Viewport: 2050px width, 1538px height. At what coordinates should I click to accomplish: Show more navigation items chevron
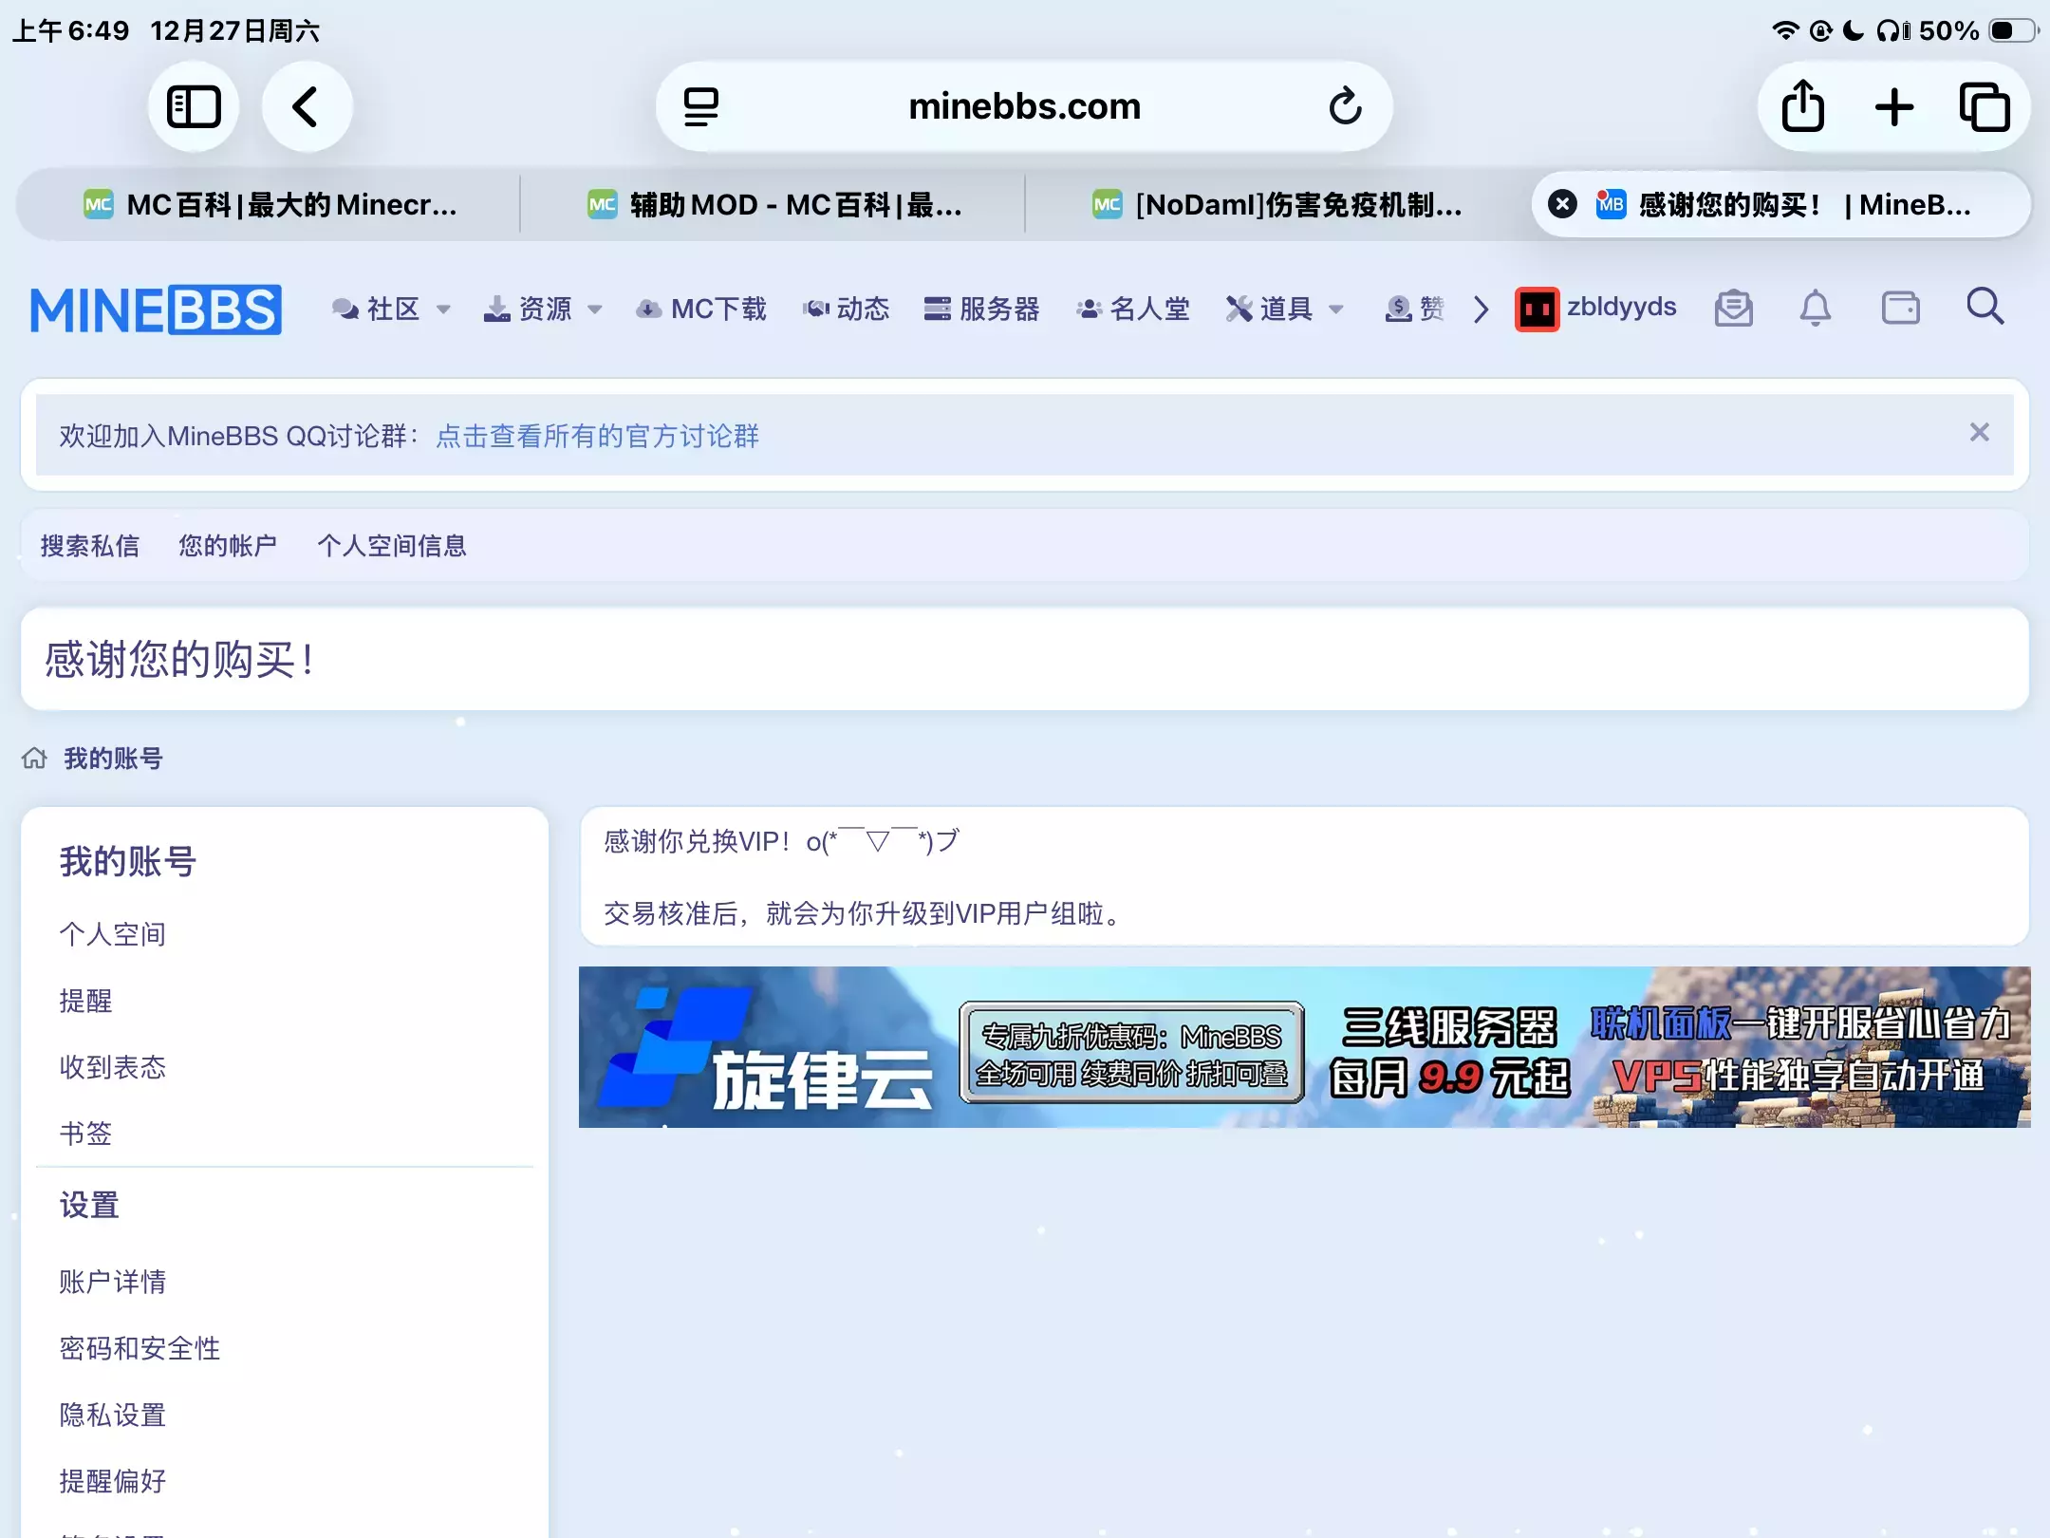click(x=1482, y=309)
